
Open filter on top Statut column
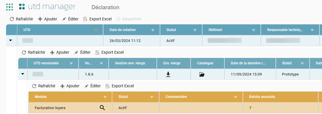[x=195, y=30]
